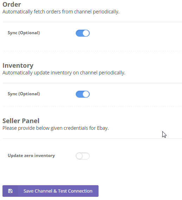This screenshot has width=182, height=200.
Task: Click the solid divider under Inventory description
Action: [92, 83]
